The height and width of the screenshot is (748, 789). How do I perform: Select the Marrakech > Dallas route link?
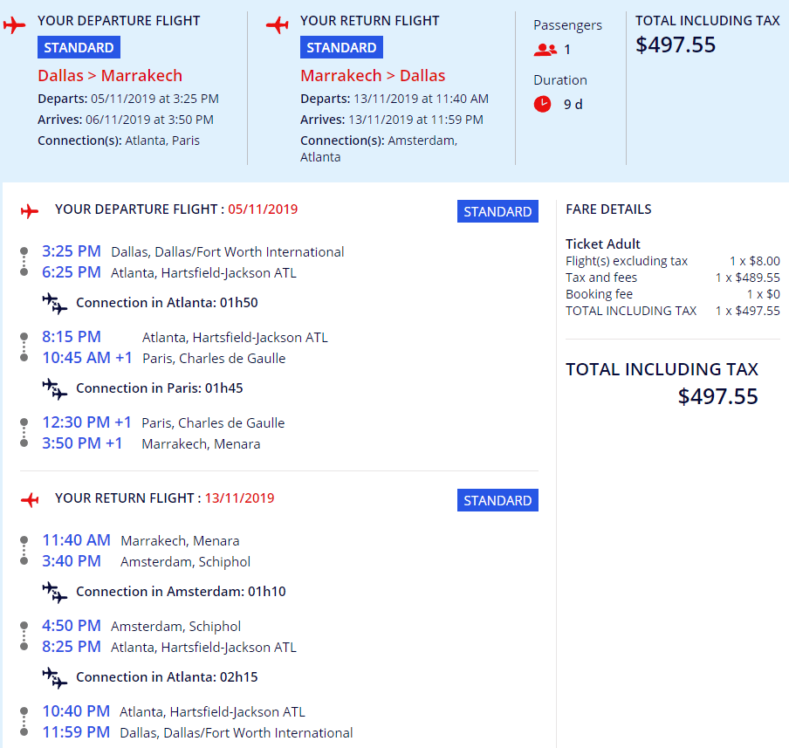tap(373, 76)
